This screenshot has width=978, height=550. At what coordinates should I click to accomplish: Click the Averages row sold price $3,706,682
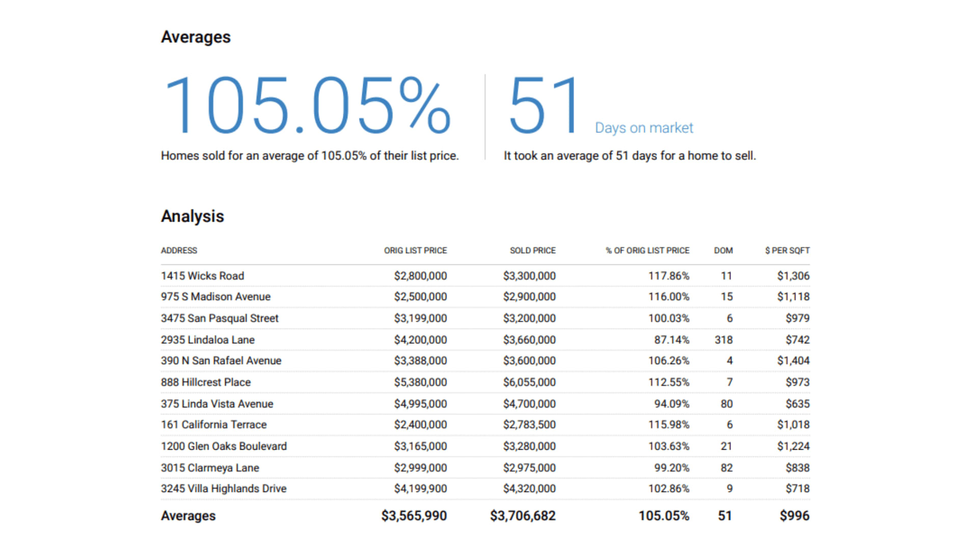[x=523, y=516]
